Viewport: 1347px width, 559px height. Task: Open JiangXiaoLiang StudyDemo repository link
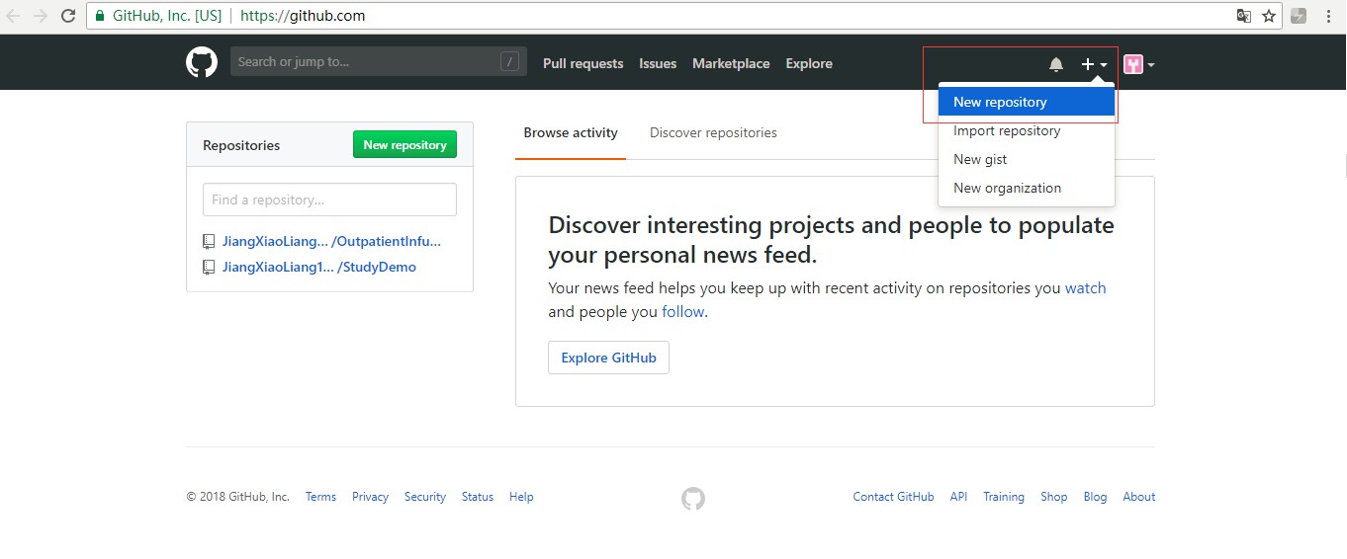(318, 267)
